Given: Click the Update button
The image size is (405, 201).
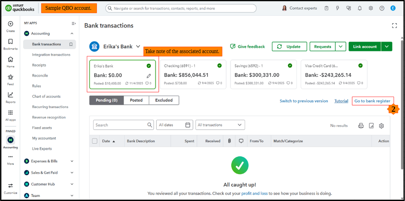Looking at the screenshot, I should click(289, 47).
